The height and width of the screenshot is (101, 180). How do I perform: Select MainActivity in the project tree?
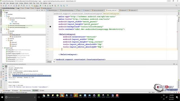(16, 24)
